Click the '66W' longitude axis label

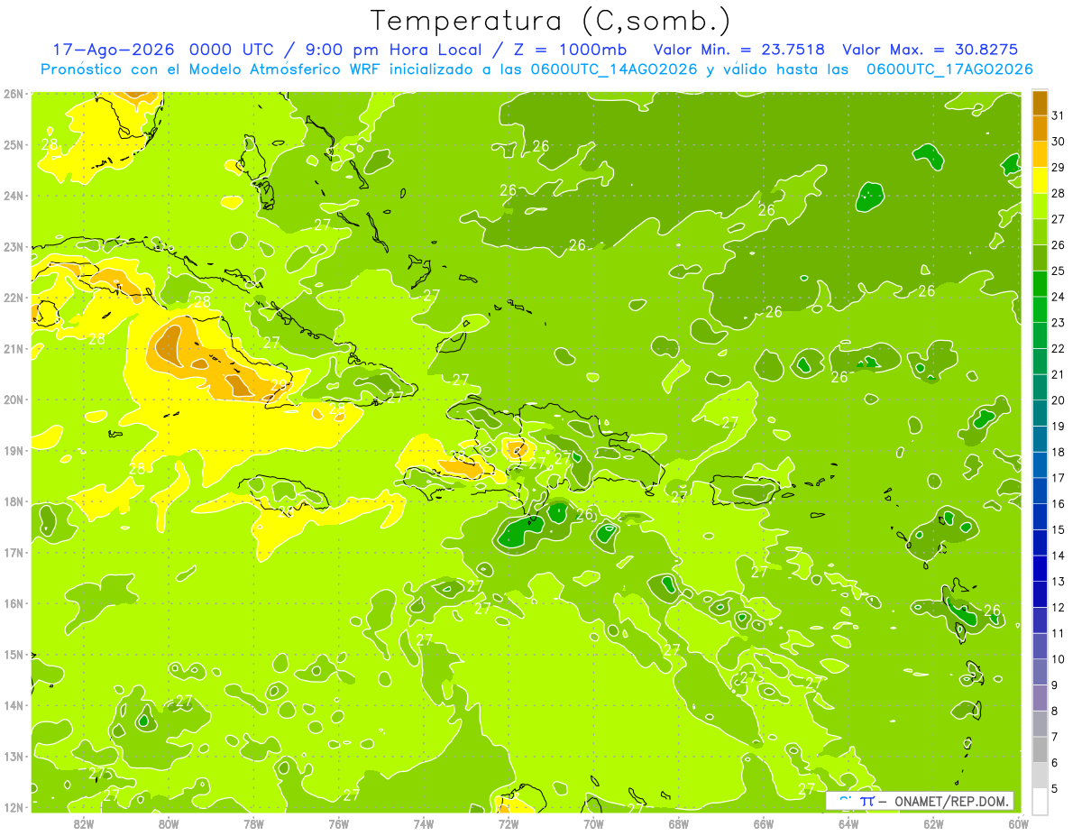[764, 823]
